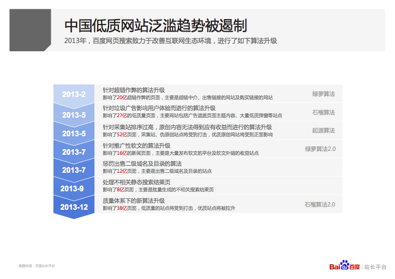Click the 石榴算法2.0 label
This screenshot has height=279, width=395.
(320, 204)
